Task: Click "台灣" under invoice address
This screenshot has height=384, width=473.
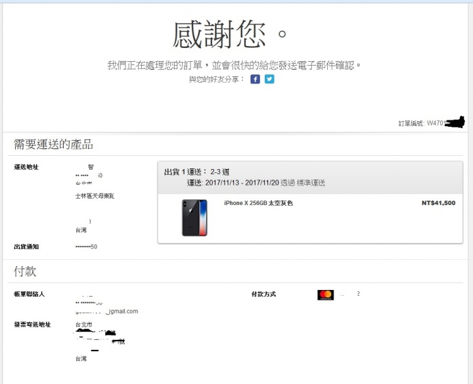Action: (x=81, y=358)
